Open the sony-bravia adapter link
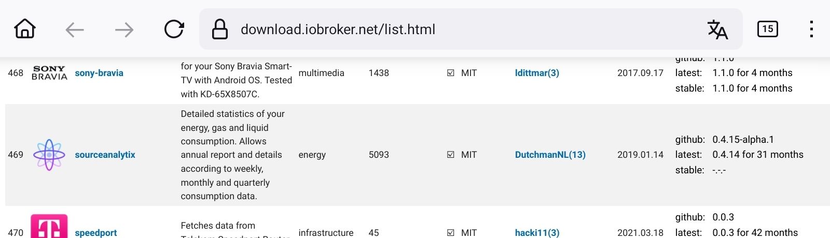The height and width of the screenshot is (238, 830). pyautogui.click(x=99, y=73)
